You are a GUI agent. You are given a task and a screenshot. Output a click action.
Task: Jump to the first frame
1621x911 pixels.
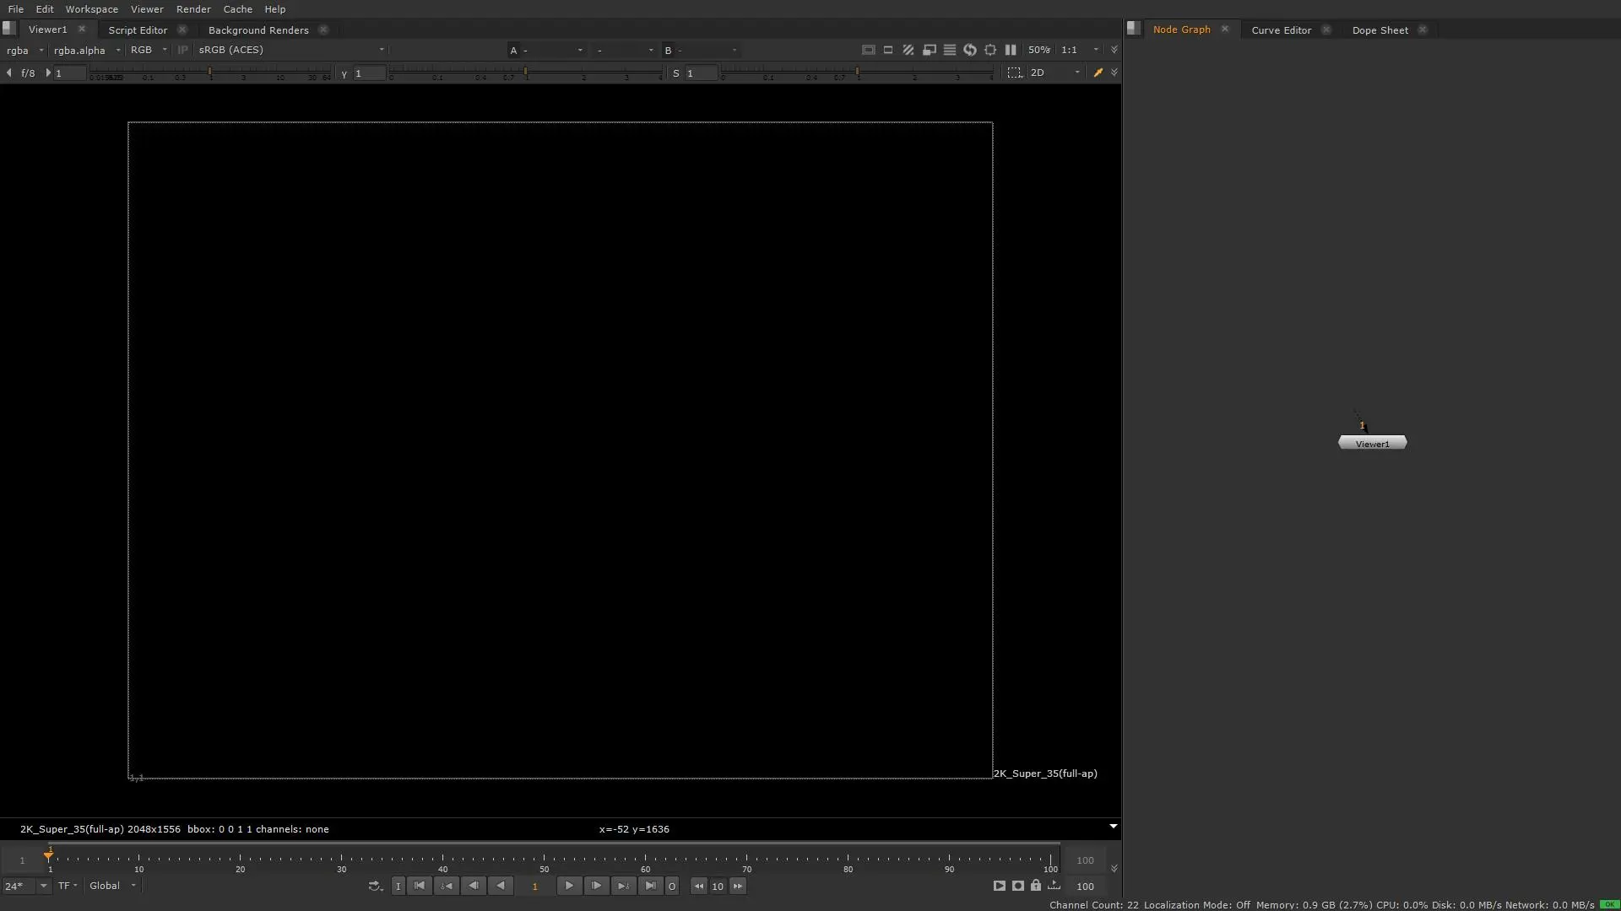[420, 886]
